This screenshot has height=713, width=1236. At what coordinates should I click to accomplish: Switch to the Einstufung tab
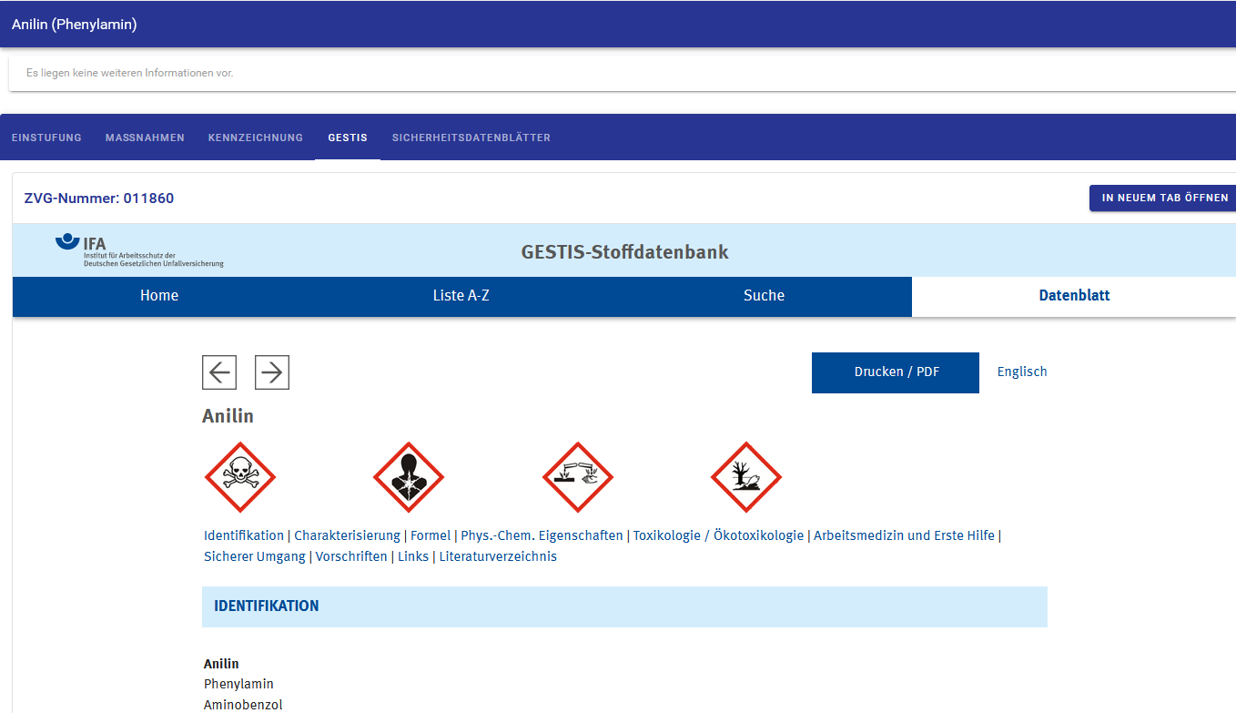46,138
